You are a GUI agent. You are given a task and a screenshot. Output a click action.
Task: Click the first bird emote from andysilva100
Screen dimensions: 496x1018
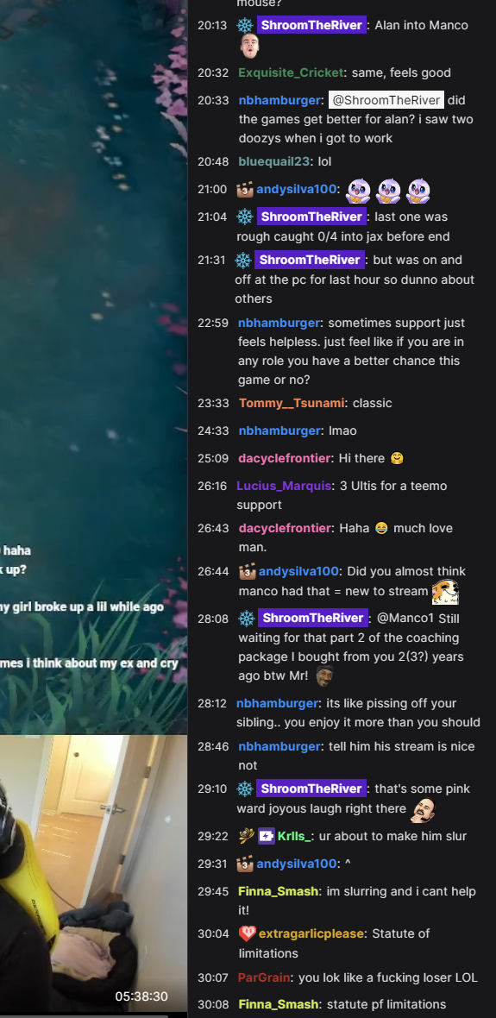pos(358,191)
